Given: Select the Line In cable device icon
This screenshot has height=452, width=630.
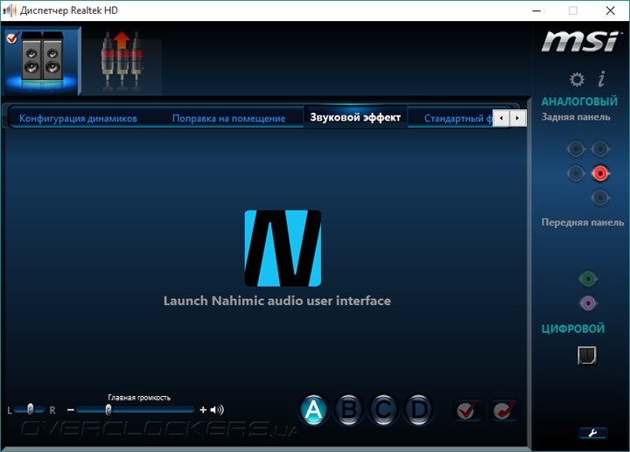Looking at the screenshot, I should pyautogui.click(x=122, y=60).
